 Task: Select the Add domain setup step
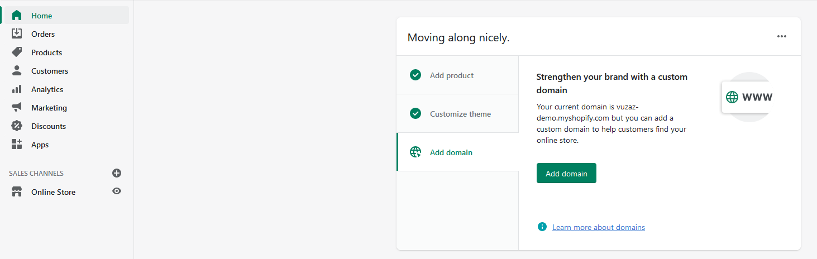451,152
